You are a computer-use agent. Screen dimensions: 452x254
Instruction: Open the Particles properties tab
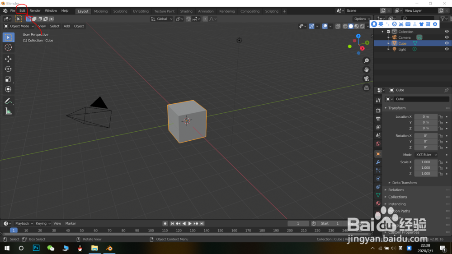tap(378, 171)
